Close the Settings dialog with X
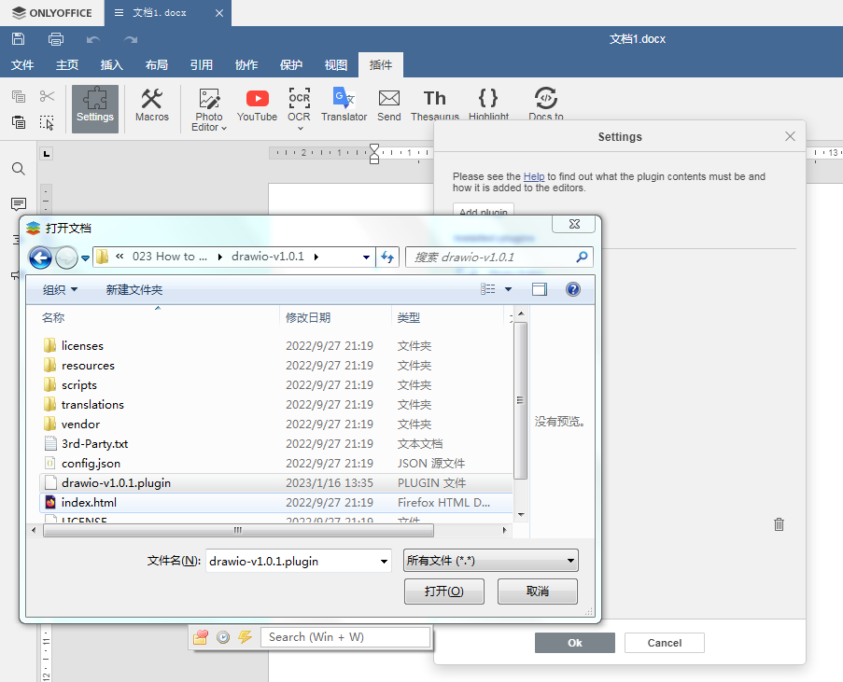 [790, 136]
